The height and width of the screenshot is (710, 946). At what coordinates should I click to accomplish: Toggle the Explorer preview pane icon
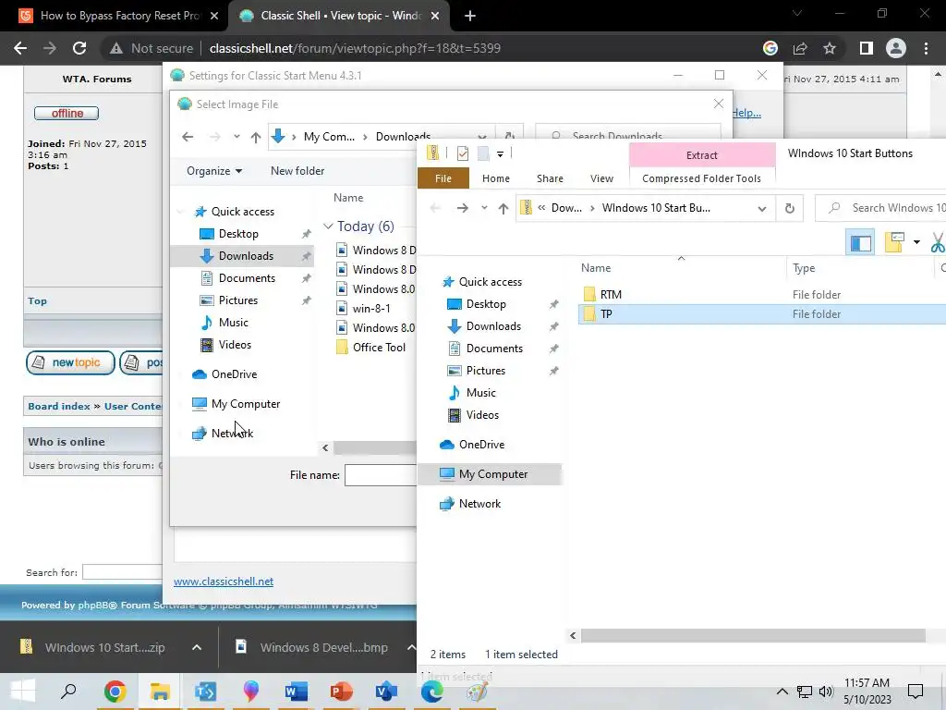pyautogui.click(x=860, y=242)
